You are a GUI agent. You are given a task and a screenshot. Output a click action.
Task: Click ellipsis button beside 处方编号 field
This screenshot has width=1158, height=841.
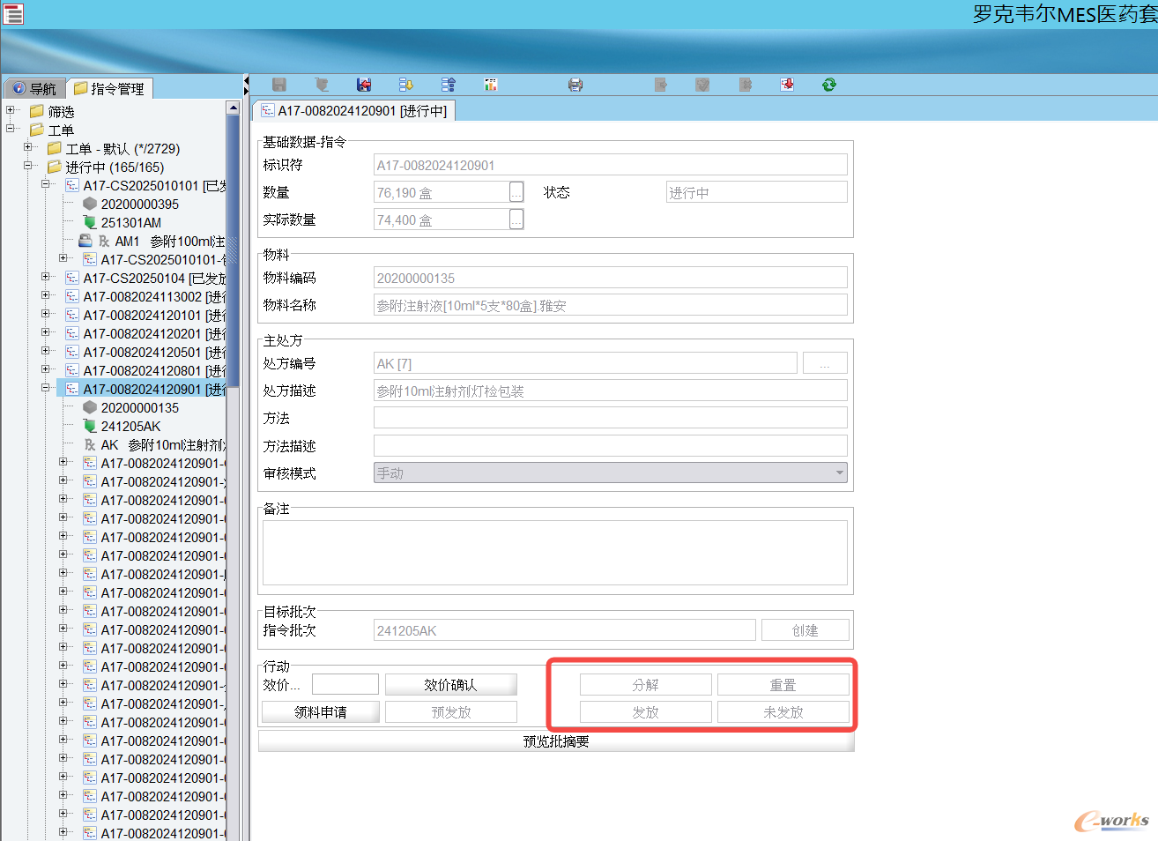pyautogui.click(x=825, y=363)
